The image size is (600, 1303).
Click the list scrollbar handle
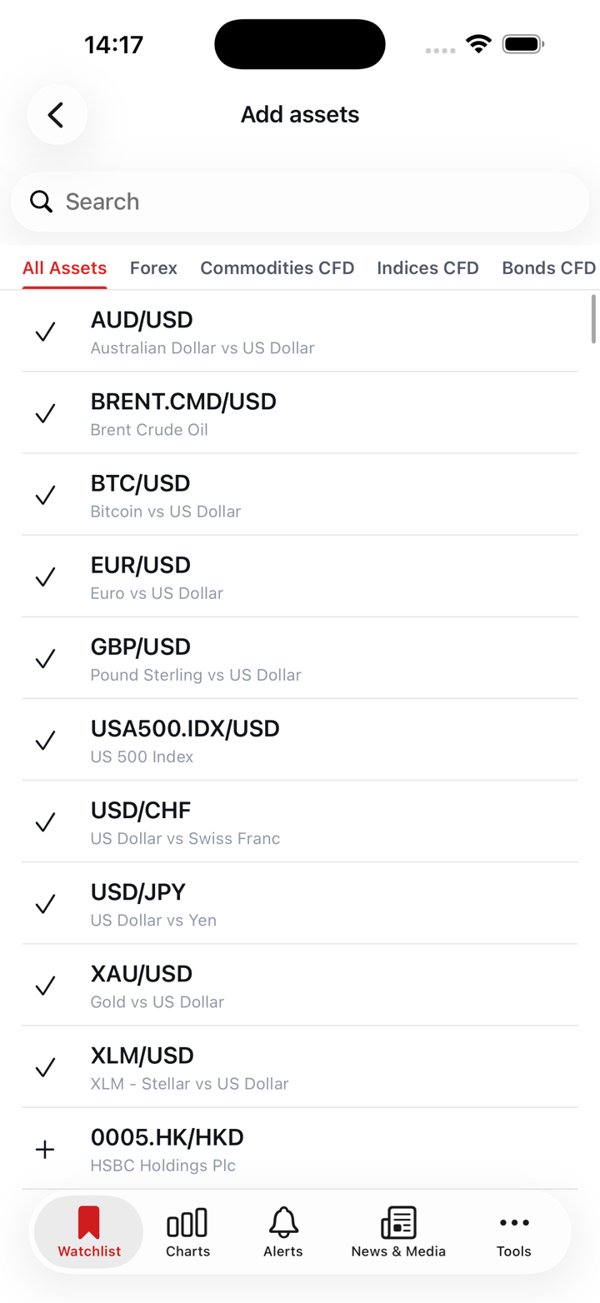[x=593, y=319]
